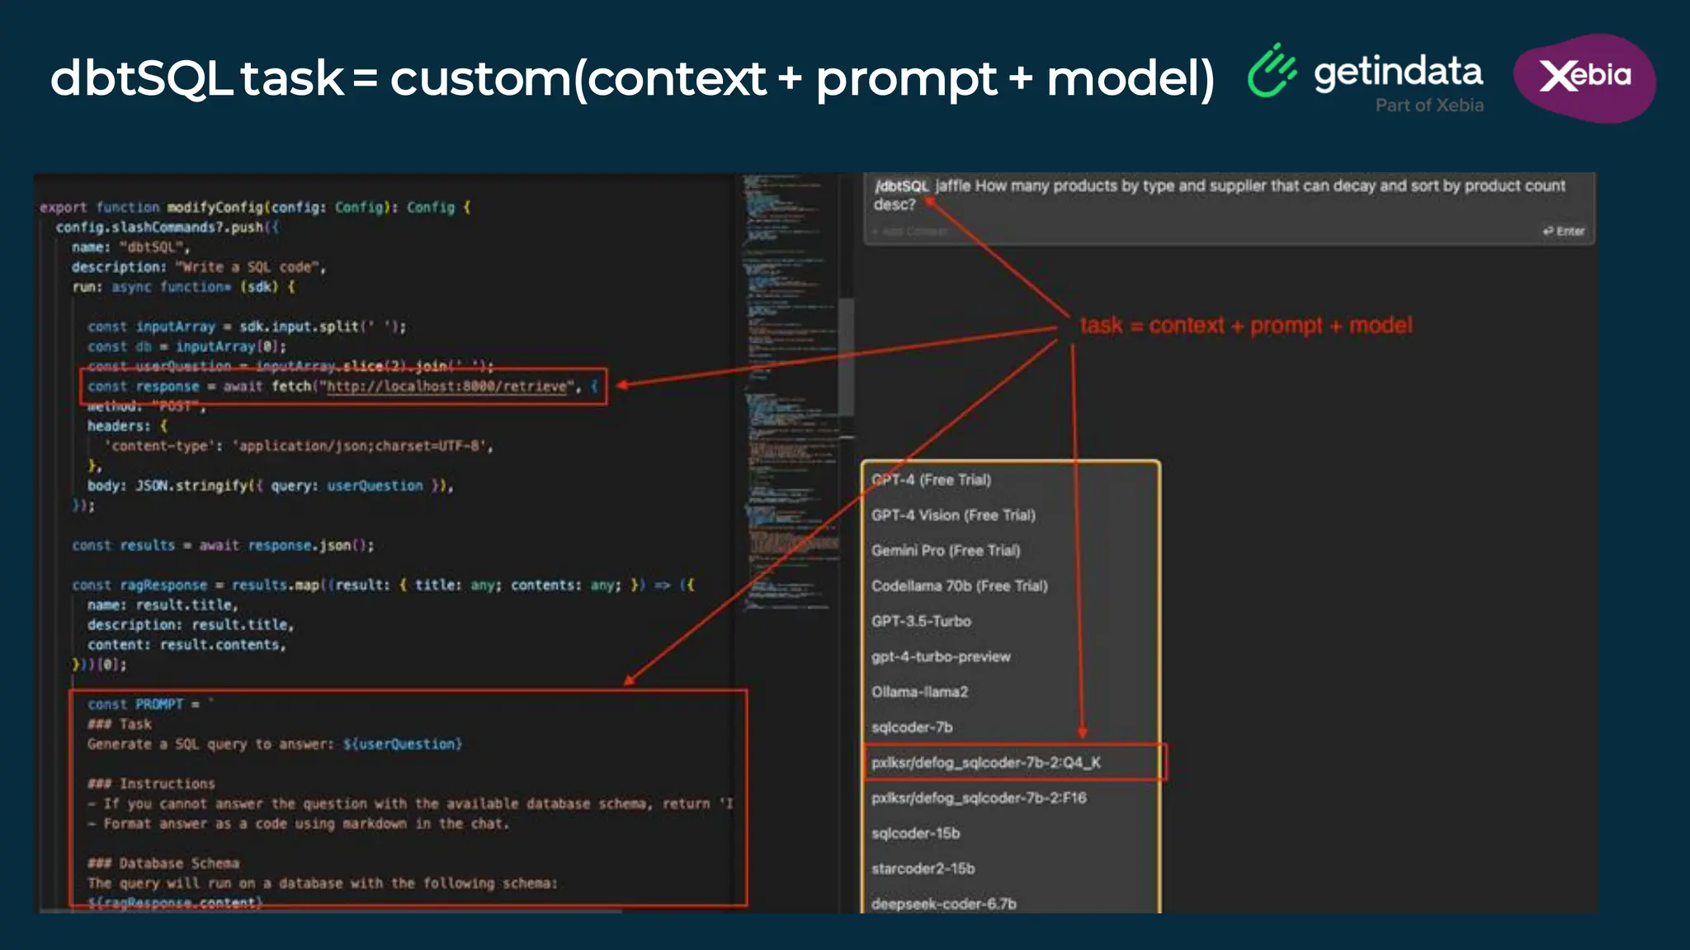Screen dimensions: 1690x950
Task: Click the Enter submit button in chat
Action: [1564, 231]
